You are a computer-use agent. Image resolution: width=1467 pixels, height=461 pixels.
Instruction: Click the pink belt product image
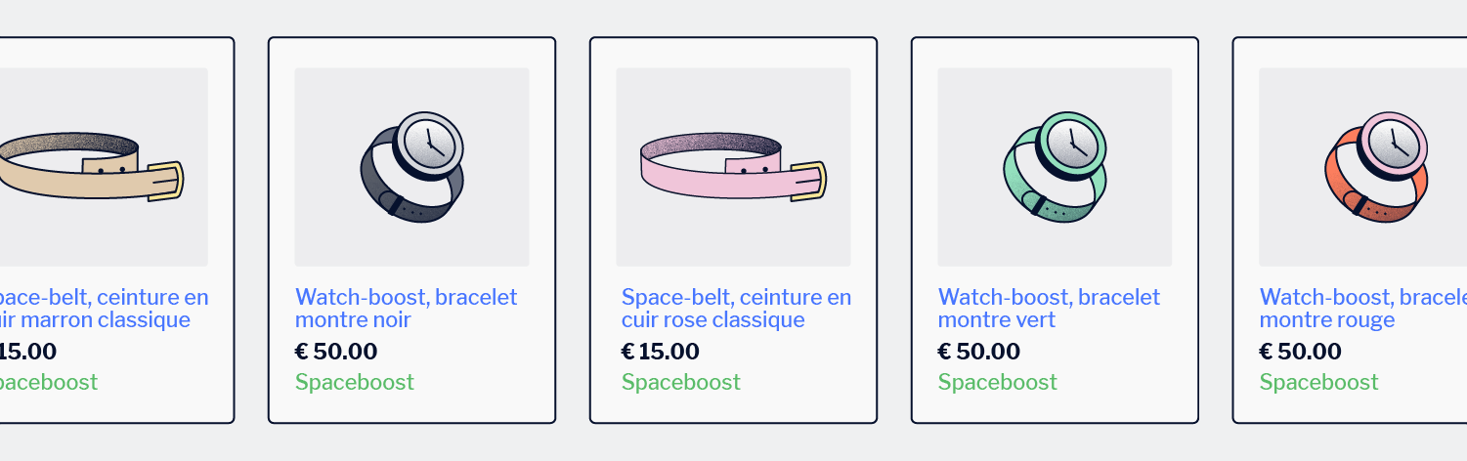click(733, 167)
